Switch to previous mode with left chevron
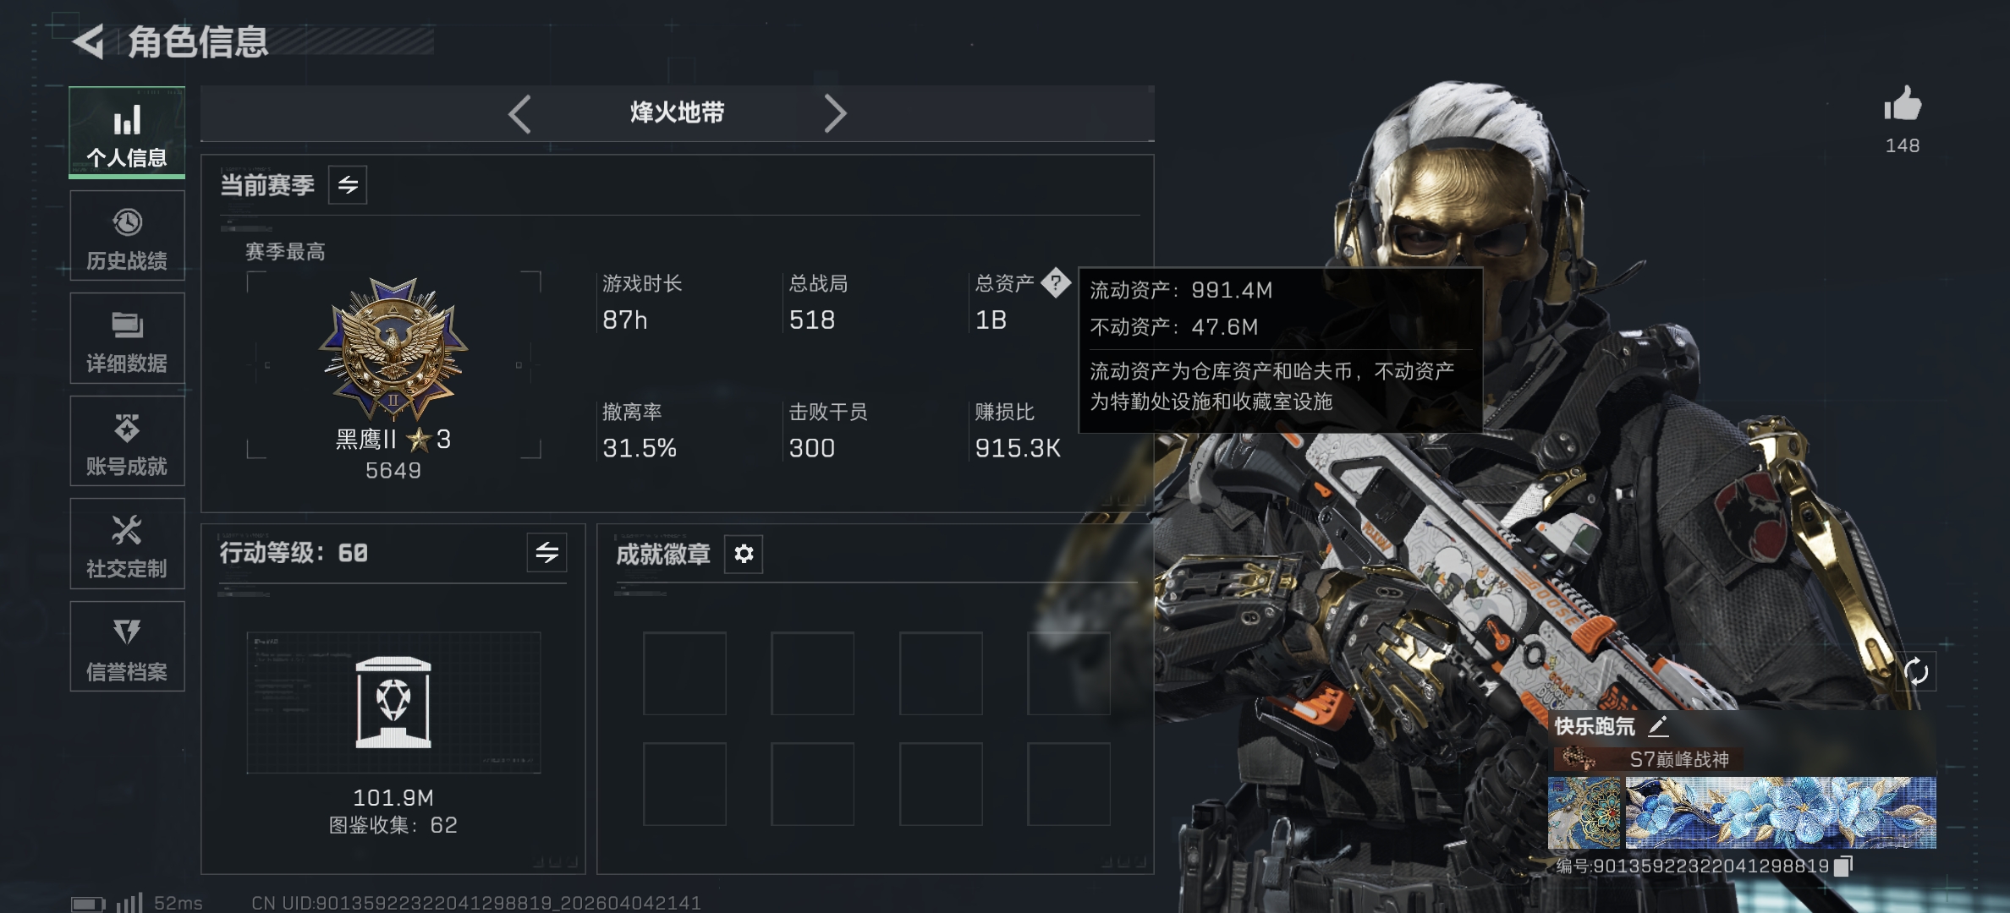This screenshot has width=2010, height=913. coord(519,113)
